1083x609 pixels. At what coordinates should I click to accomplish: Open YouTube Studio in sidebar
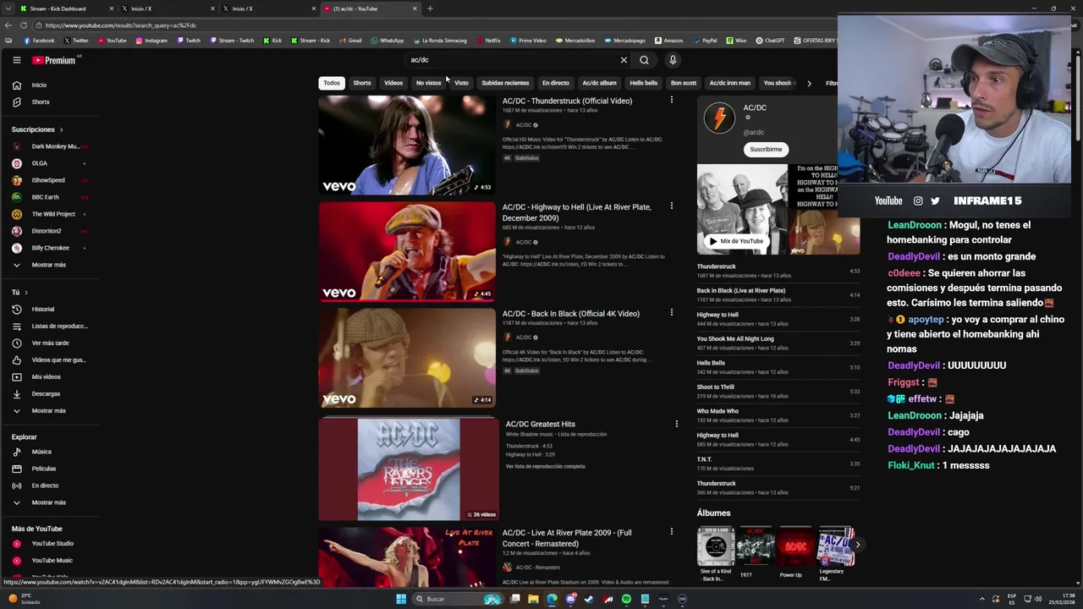pos(51,543)
